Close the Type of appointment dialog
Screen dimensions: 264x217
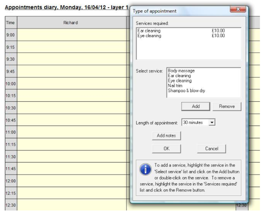238,9
